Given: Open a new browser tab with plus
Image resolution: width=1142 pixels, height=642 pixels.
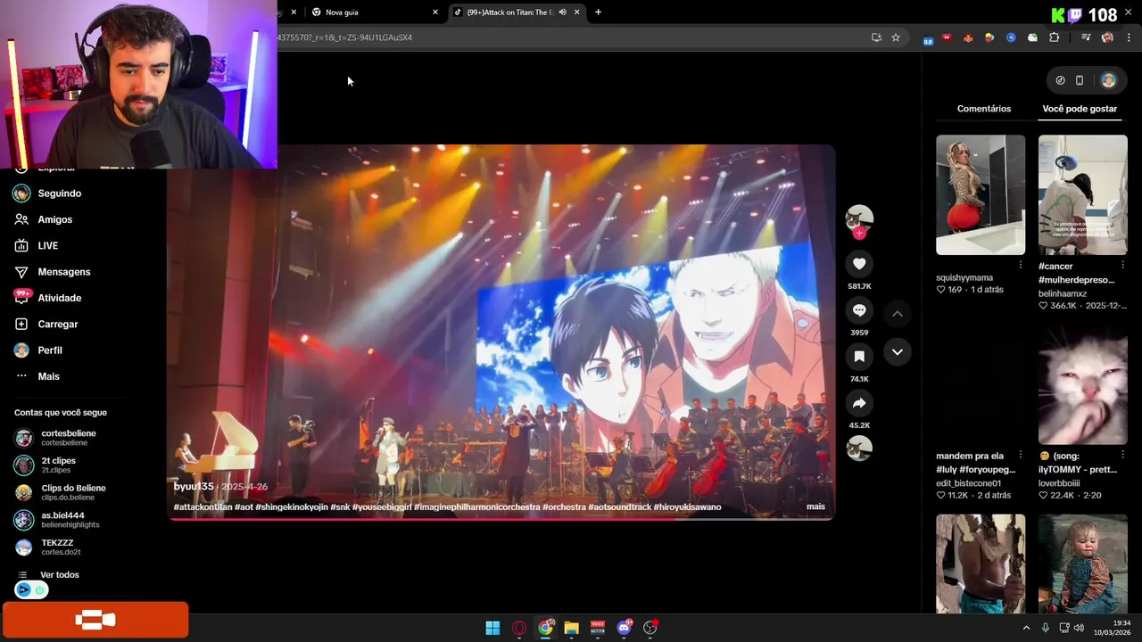Looking at the screenshot, I should click(x=598, y=12).
